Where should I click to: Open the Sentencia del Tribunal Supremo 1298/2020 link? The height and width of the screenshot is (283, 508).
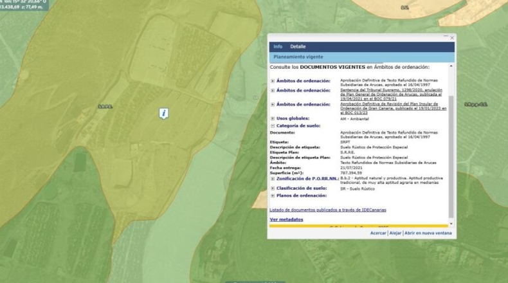coord(391,95)
